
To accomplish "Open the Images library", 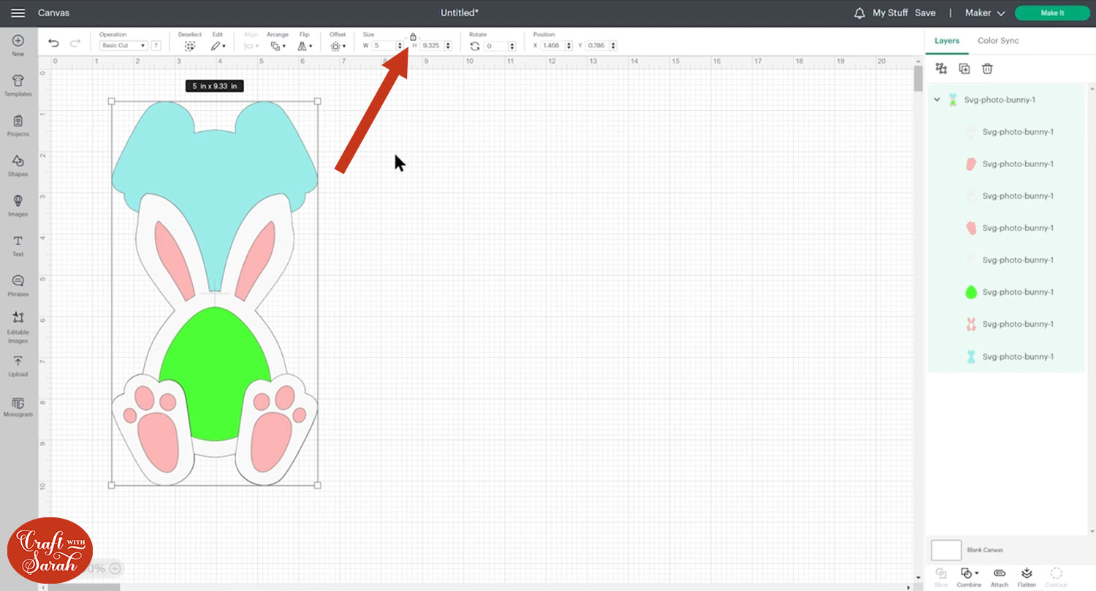I will point(18,206).
